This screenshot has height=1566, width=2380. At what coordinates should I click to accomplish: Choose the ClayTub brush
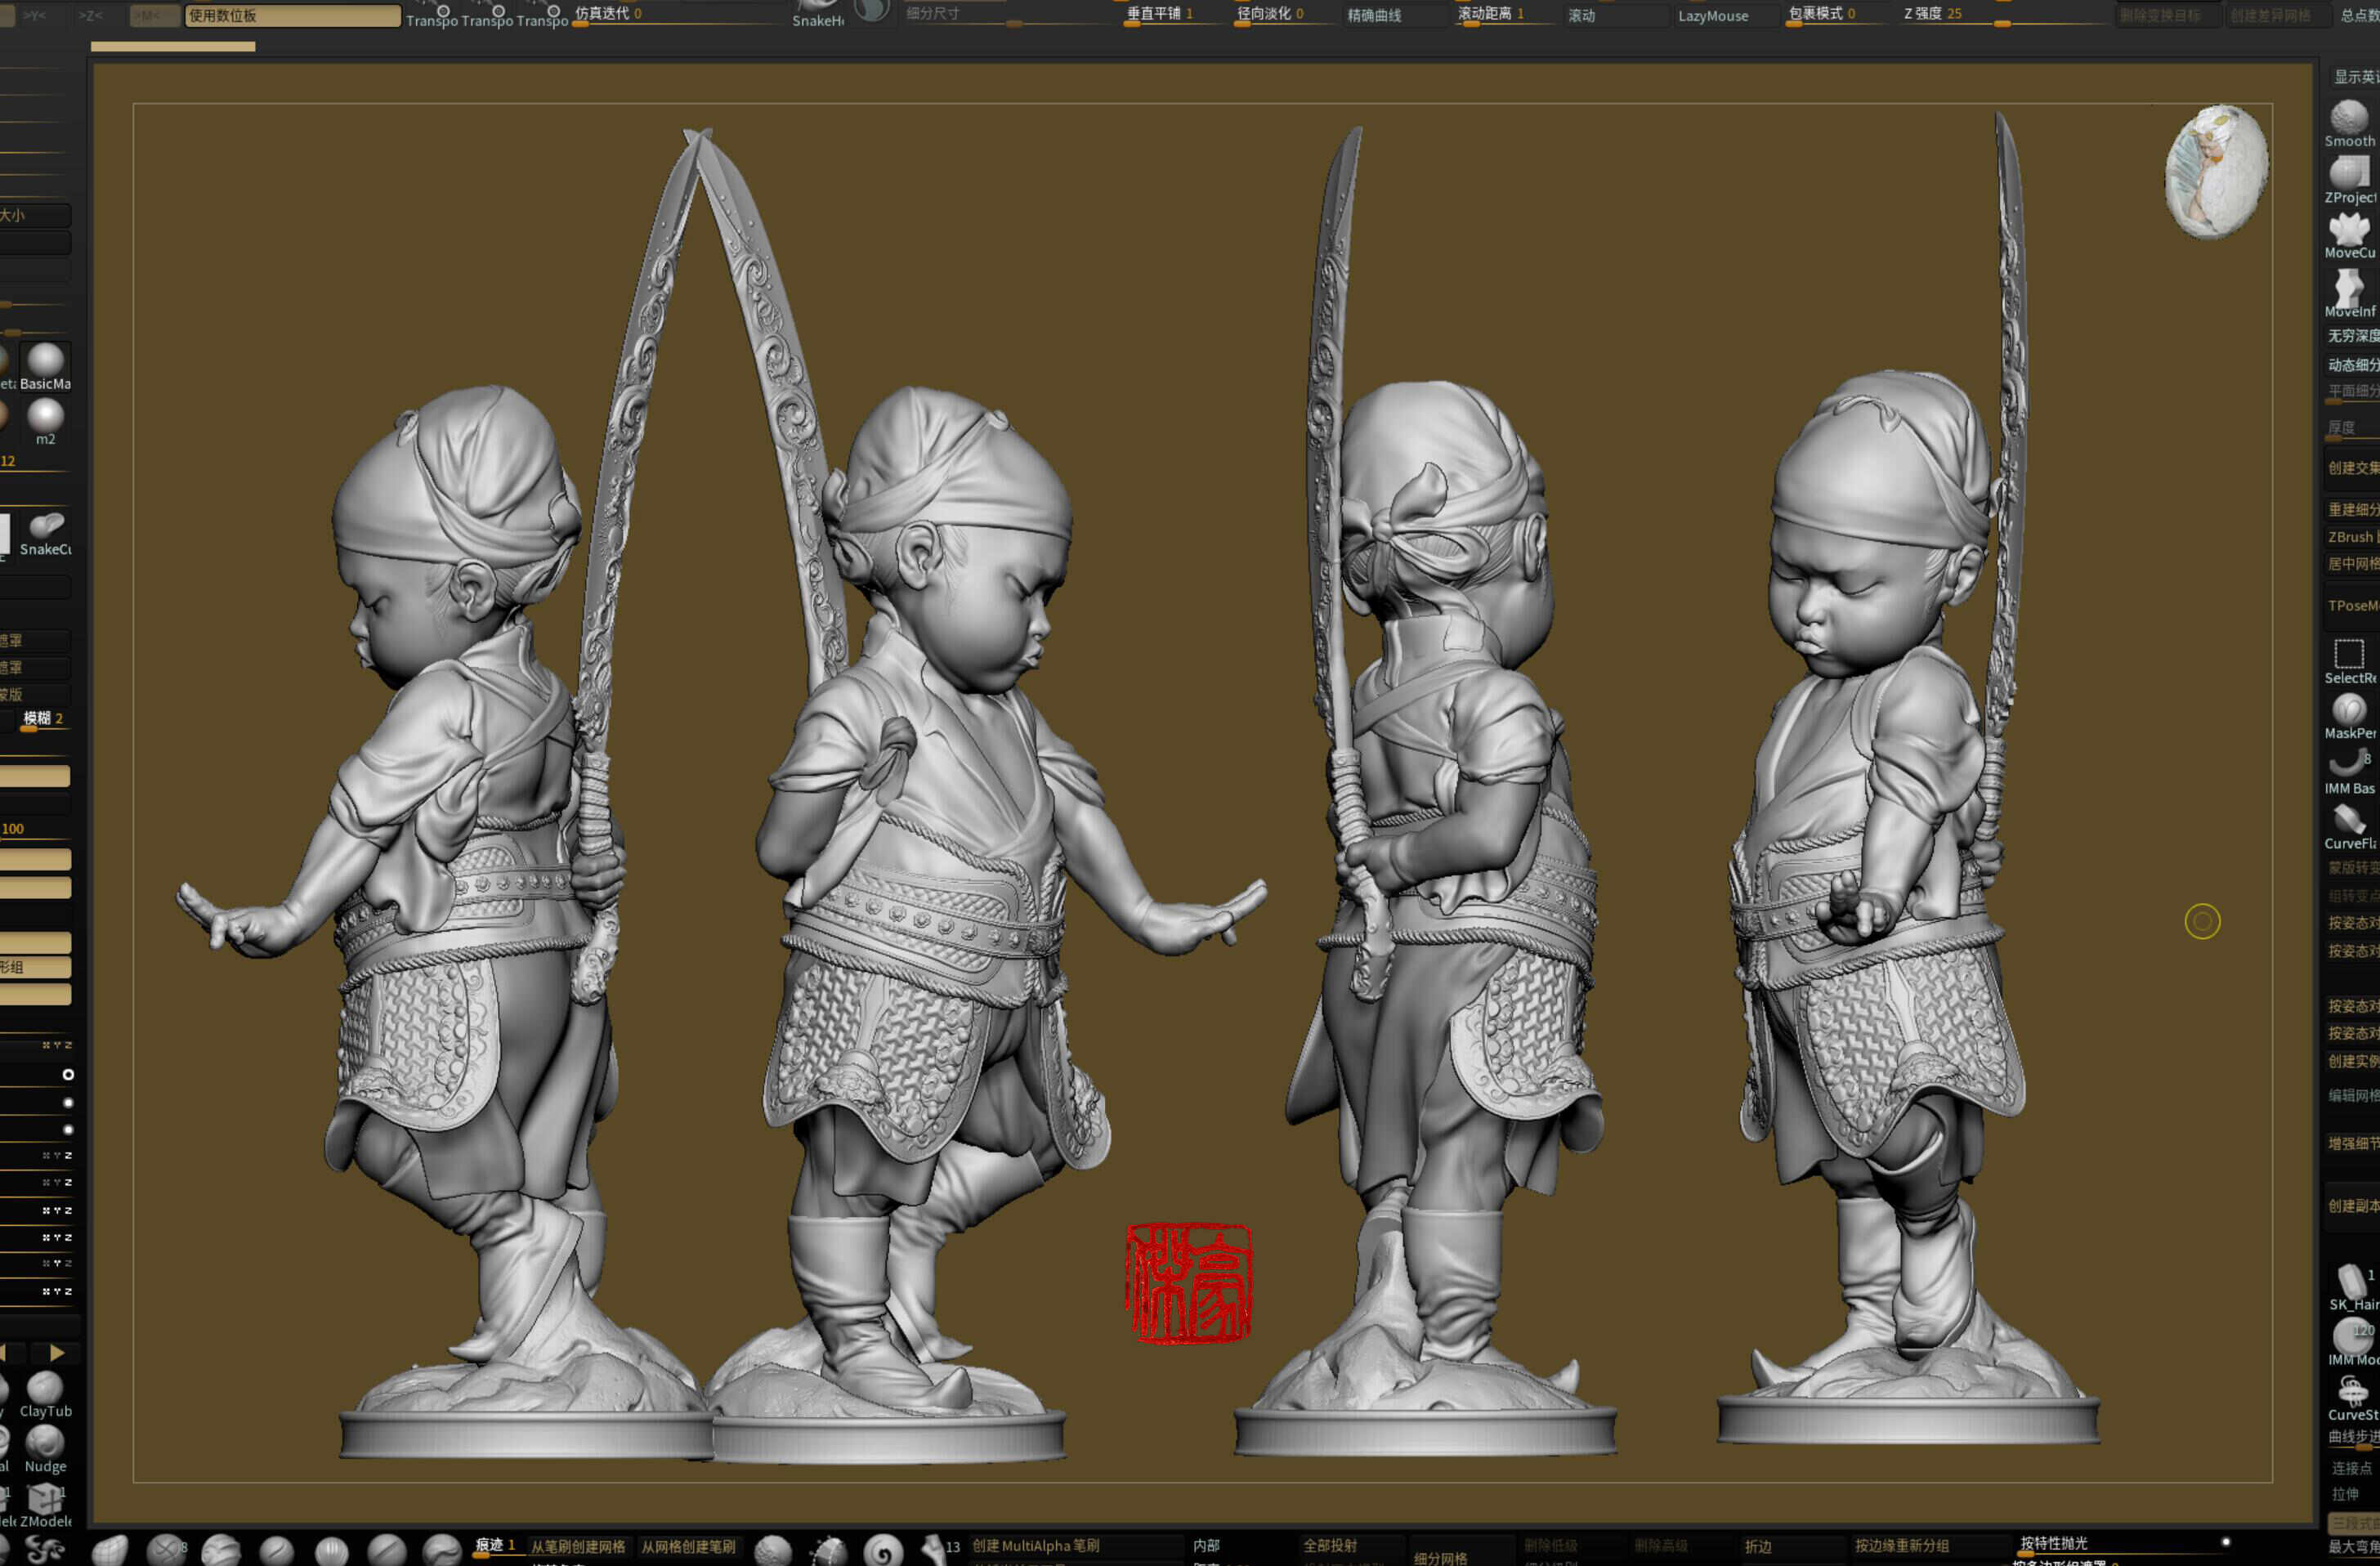click(x=45, y=1394)
